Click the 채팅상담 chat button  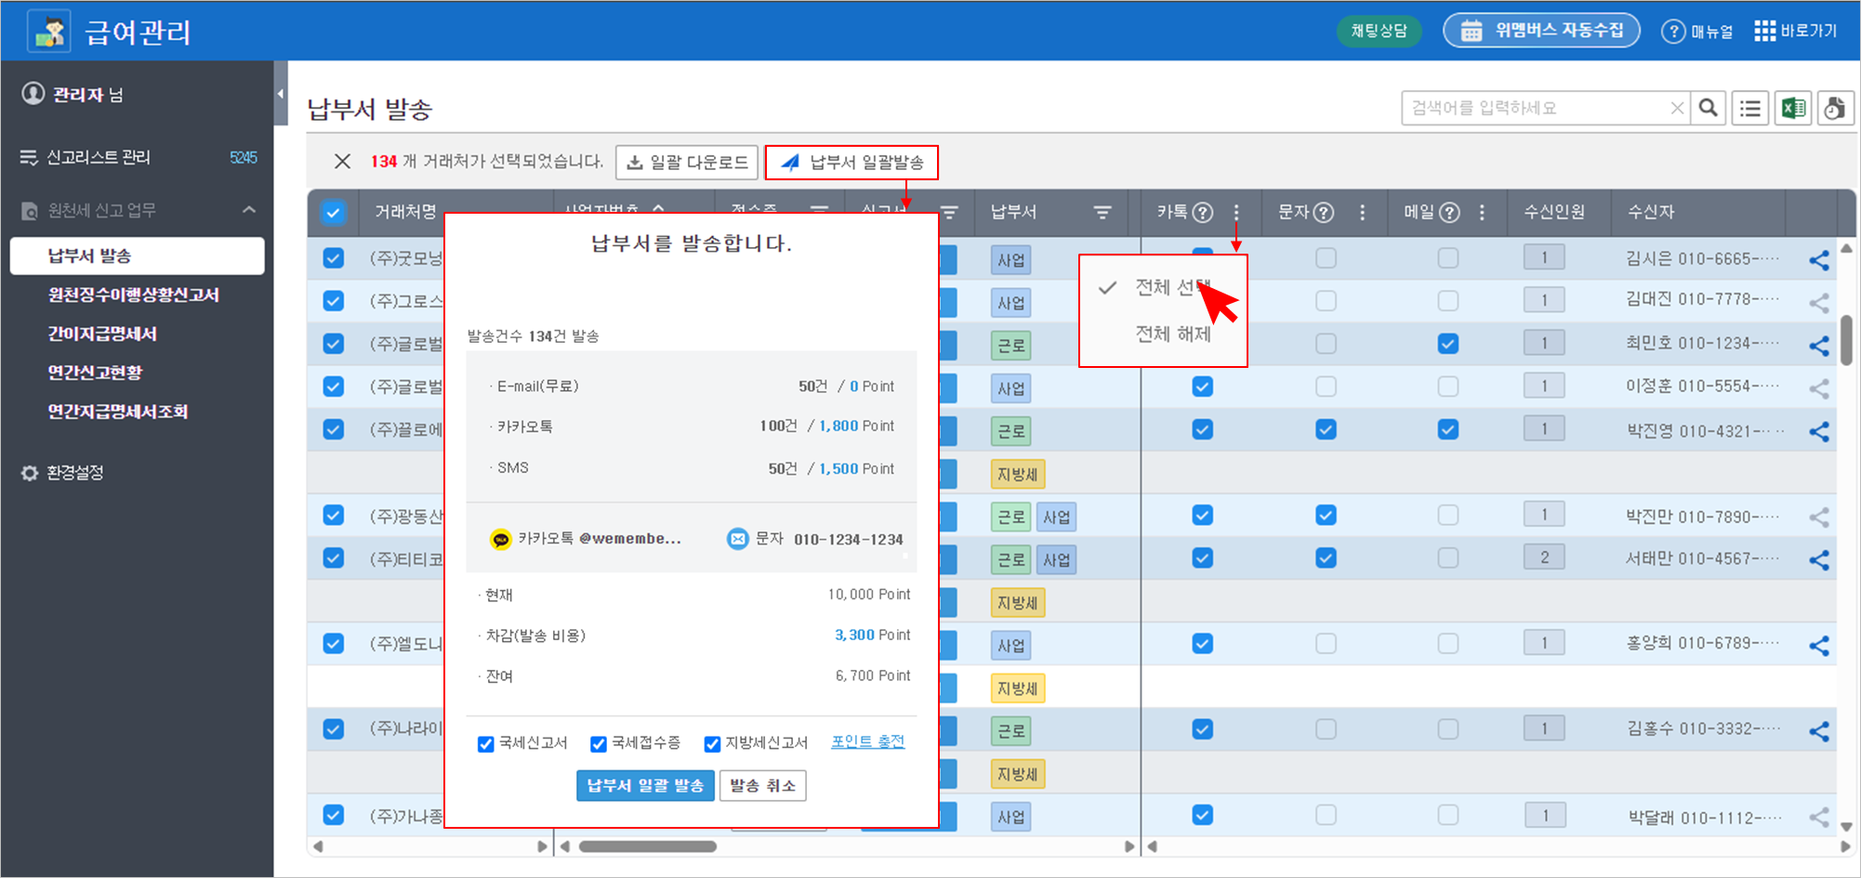(x=1379, y=31)
